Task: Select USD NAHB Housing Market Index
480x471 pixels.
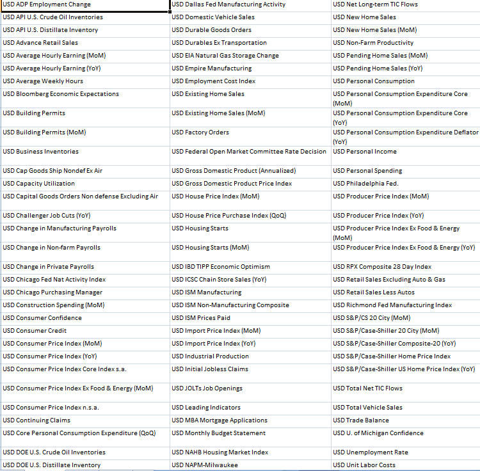Action: [250, 453]
